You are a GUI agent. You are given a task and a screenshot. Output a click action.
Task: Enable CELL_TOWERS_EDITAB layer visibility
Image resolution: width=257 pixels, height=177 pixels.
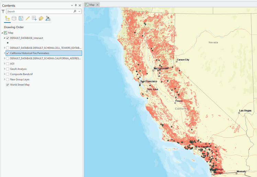[x=8, y=48]
